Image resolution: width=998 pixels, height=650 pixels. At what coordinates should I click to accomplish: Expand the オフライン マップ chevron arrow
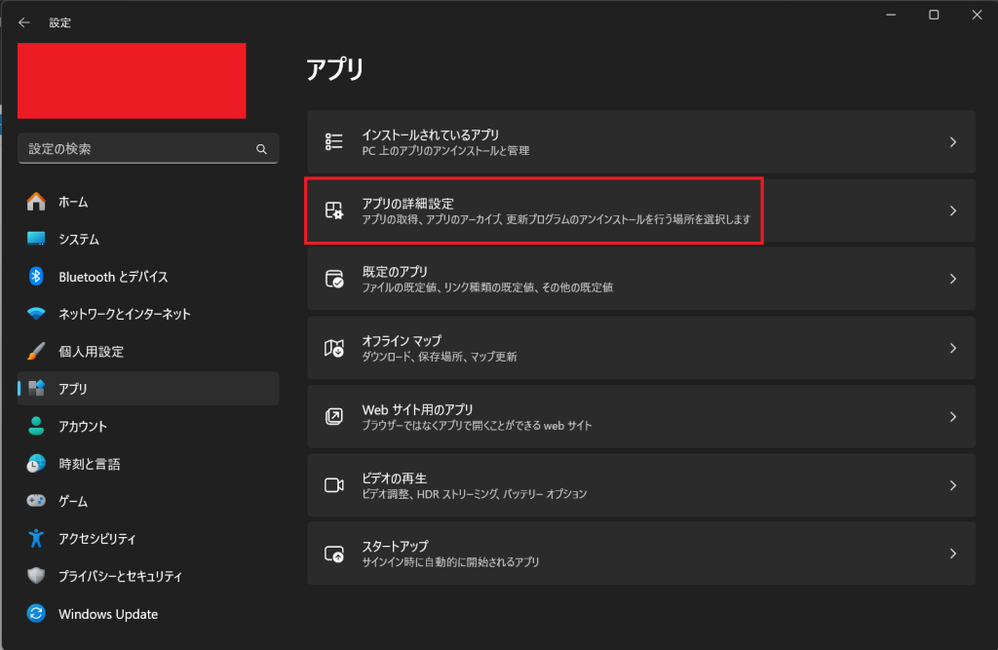pos(953,348)
